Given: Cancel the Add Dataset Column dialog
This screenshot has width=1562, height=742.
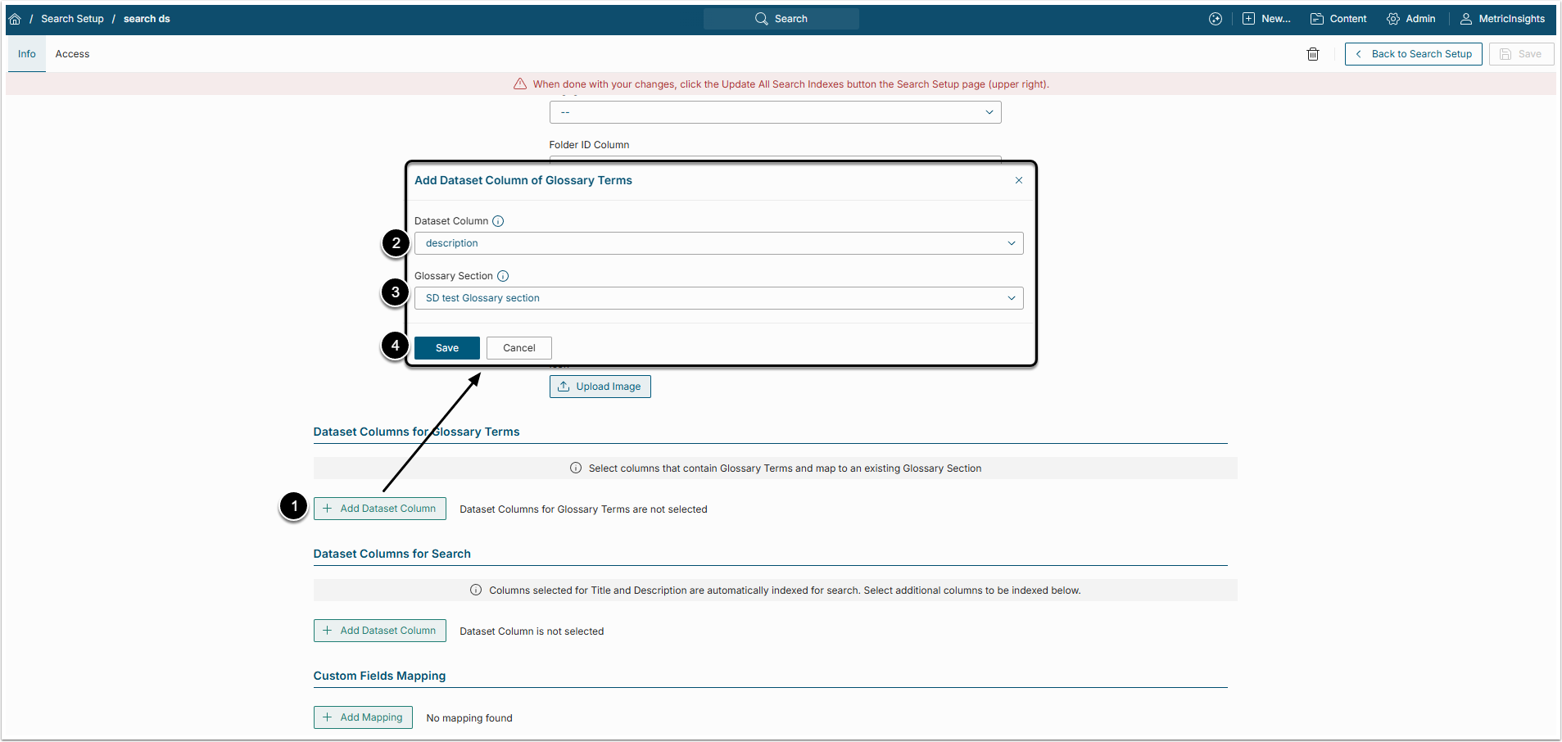Looking at the screenshot, I should click(519, 348).
